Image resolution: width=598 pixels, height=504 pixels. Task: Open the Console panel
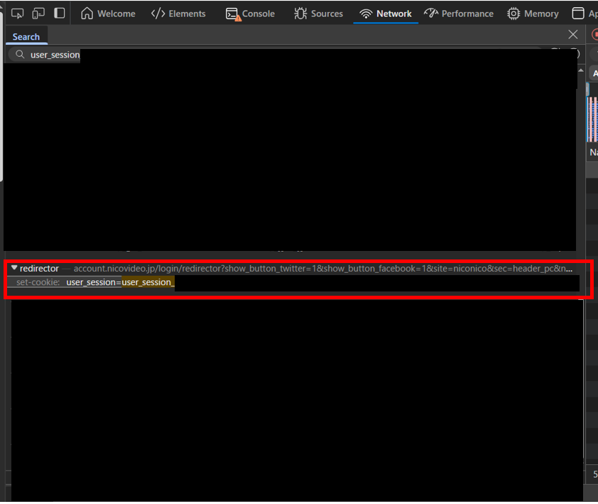[250, 14]
